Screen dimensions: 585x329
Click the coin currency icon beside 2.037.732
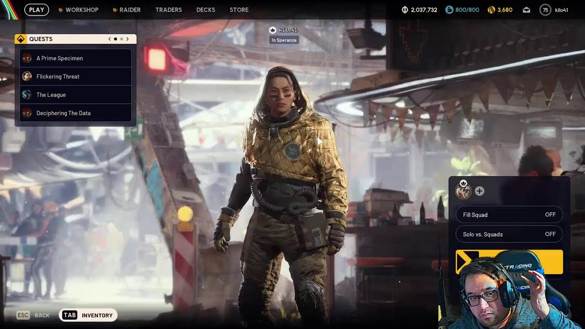tap(404, 10)
